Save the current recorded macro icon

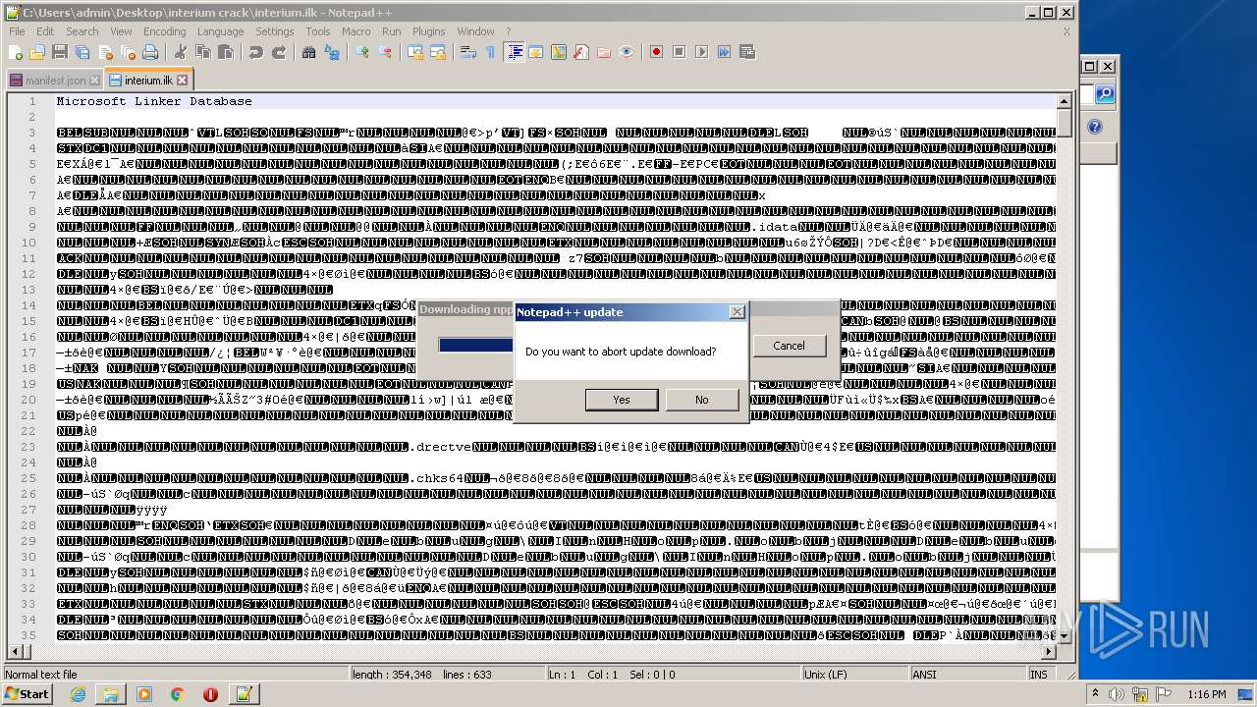[x=747, y=52]
